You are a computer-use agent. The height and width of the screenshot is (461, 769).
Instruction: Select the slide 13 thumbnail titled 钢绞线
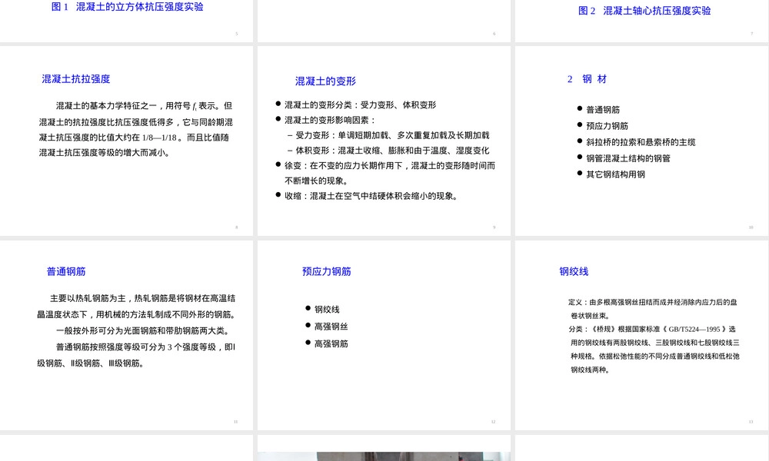tap(642, 335)
